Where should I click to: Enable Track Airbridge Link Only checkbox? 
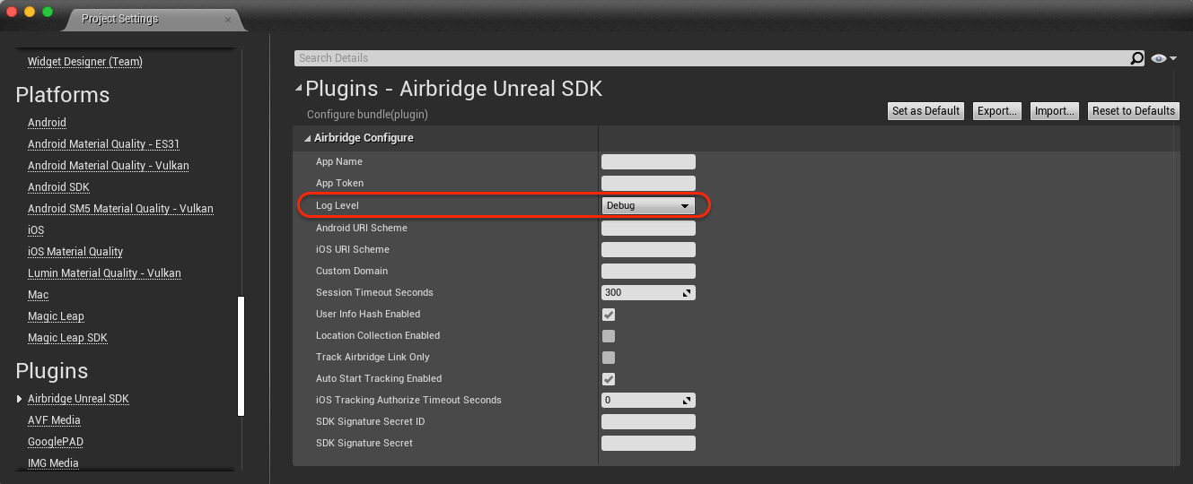pyautogui.click(x=609, y=358)
